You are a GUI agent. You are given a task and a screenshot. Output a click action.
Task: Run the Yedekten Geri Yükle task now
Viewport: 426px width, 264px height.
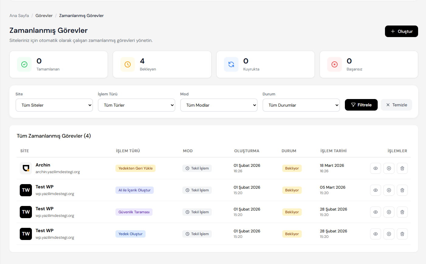pyautogui.click(x=389, y=168)
